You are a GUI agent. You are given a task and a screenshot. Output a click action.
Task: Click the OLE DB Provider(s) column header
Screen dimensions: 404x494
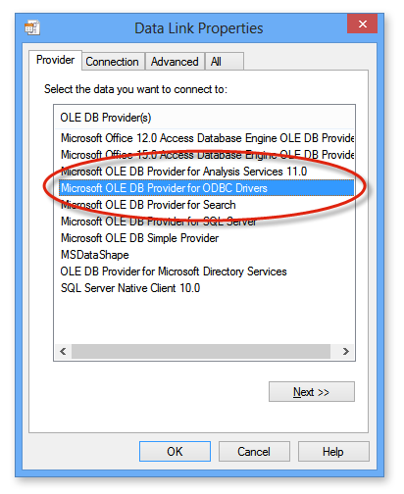204,118
